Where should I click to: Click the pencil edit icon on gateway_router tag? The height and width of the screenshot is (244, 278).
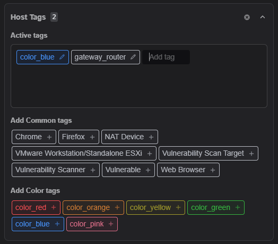pyautogui.click(x=133, y=57)
